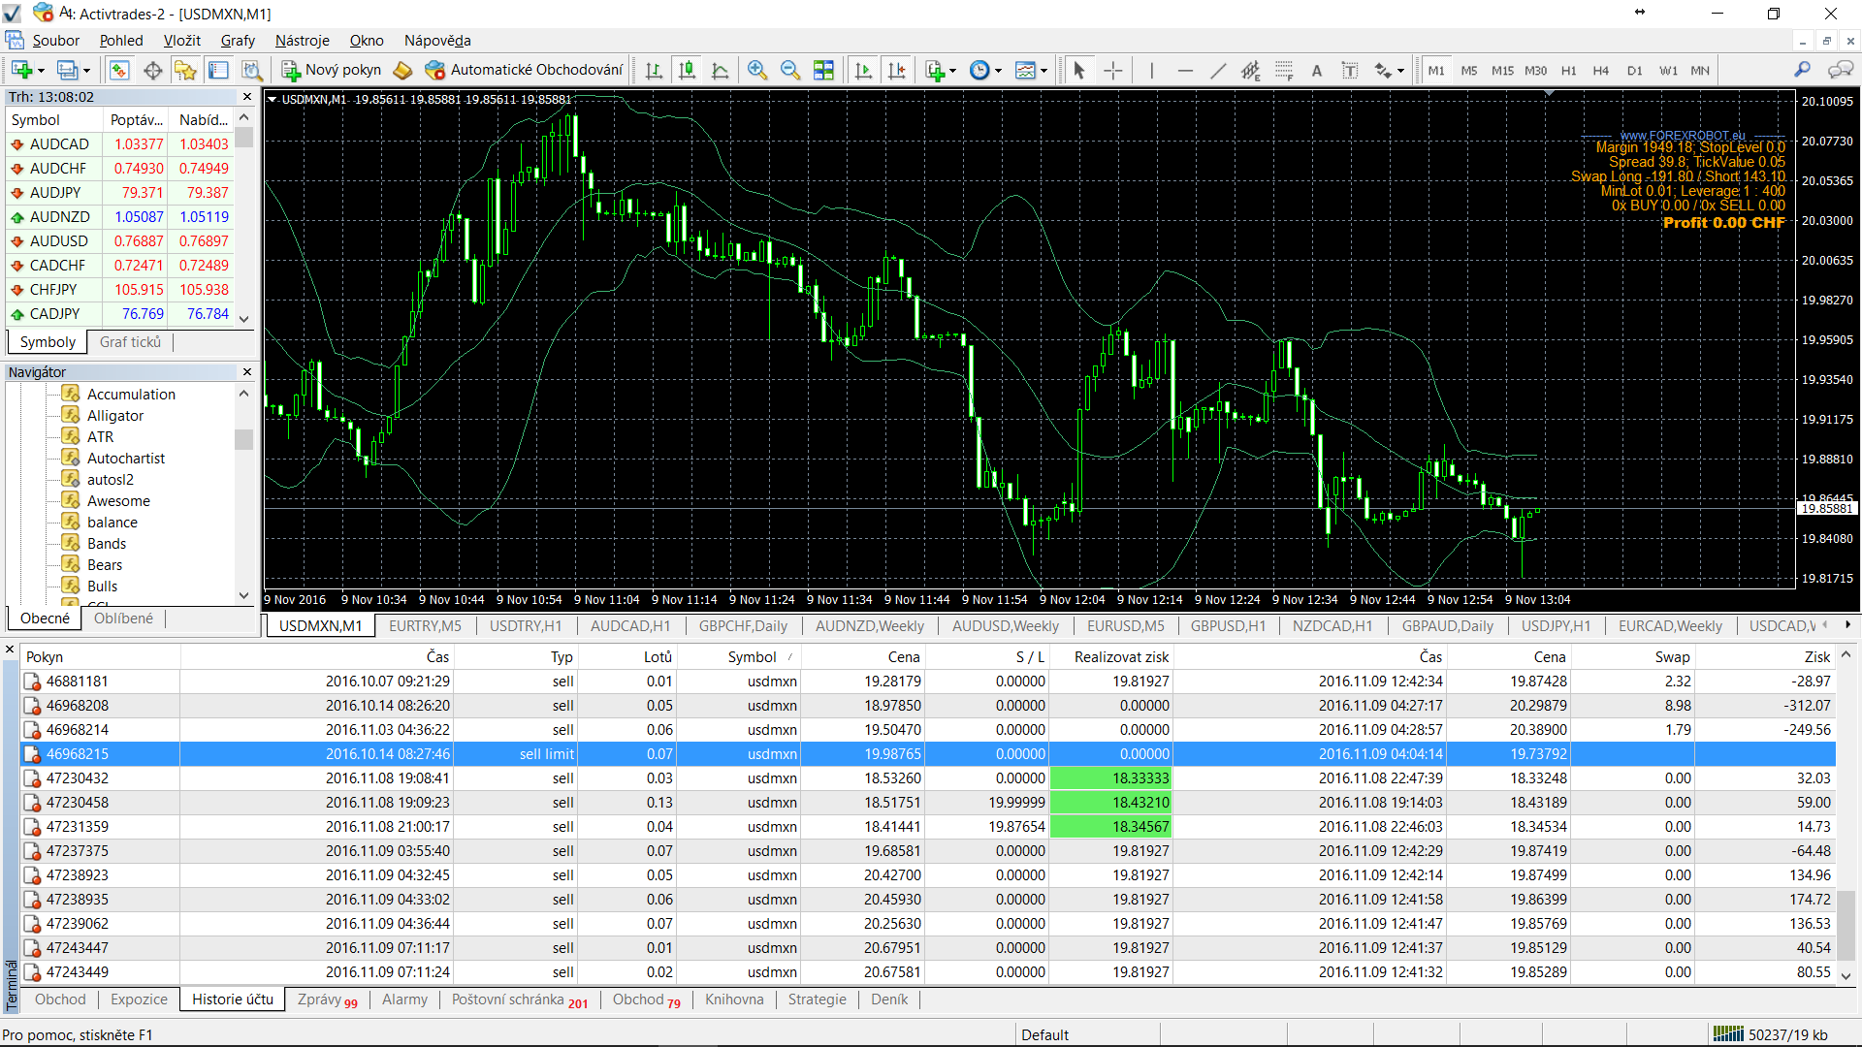Viewport: 1862px width, 1047px height.
Task: Open the periodicity clock dropdown arrow
Action: tap(998, 71)
